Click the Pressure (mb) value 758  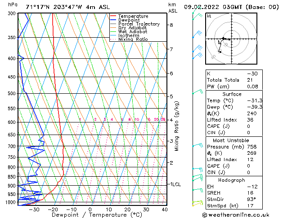pos(252,147)
